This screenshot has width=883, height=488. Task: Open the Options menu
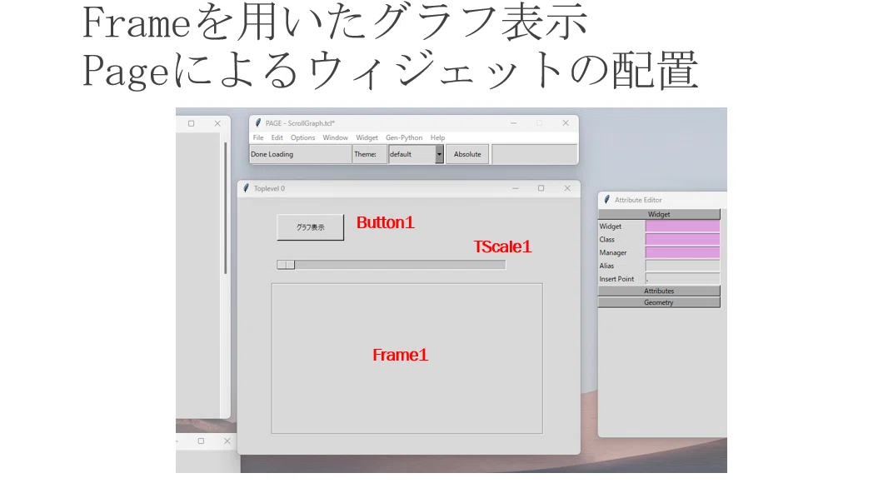pyautogui.click(x=302, y=138)
